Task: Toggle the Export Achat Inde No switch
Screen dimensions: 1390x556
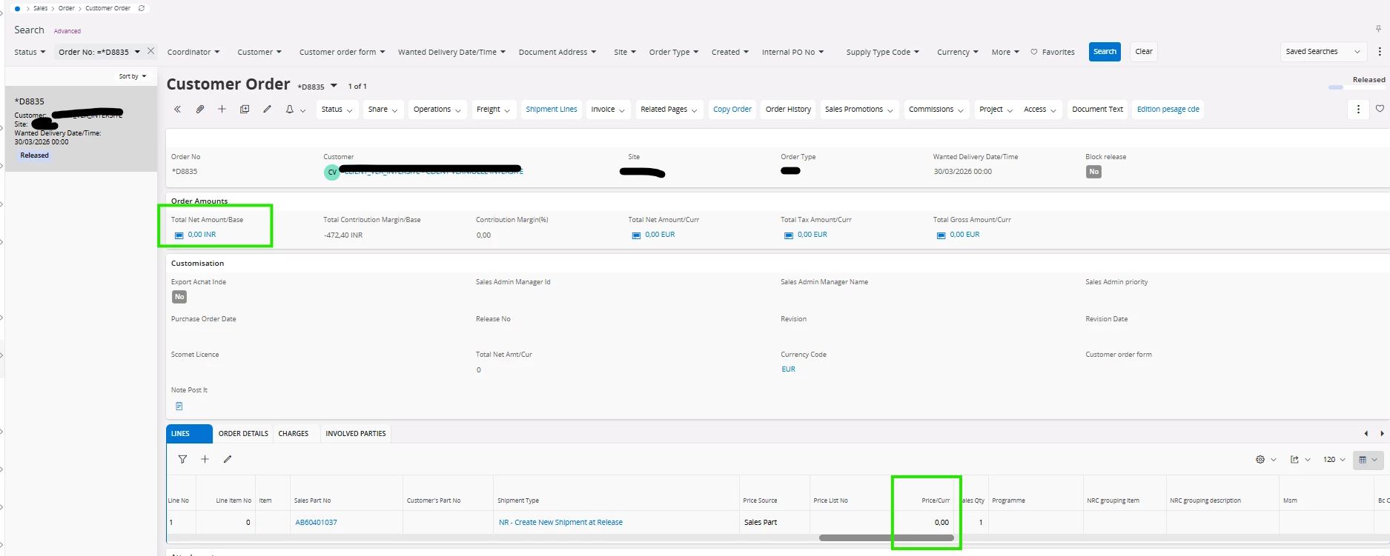Action: [x=179, y=297]
